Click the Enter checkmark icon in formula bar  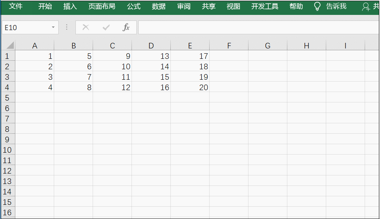click(106, 27)
